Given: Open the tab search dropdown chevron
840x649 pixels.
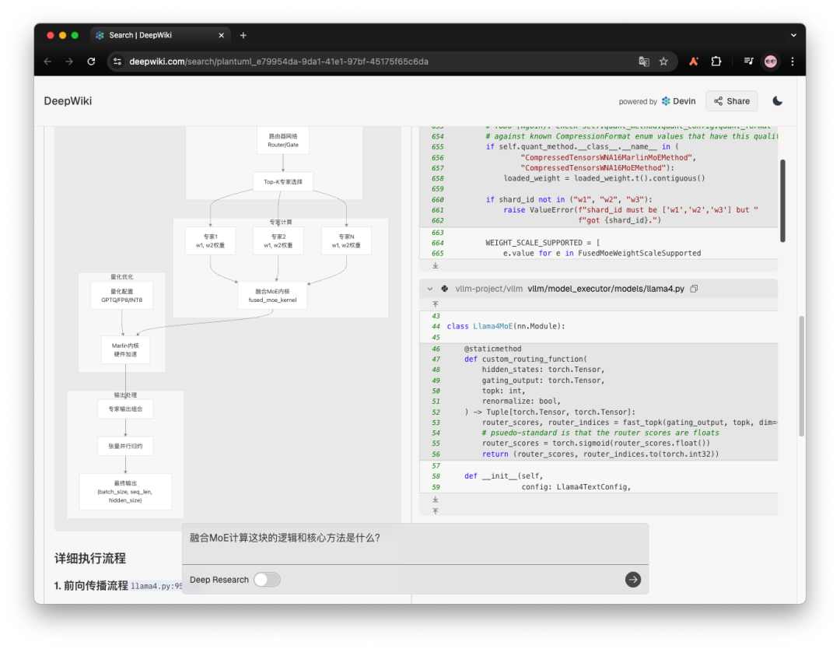Looking at the screenshot, I should (x=793, y=35).
